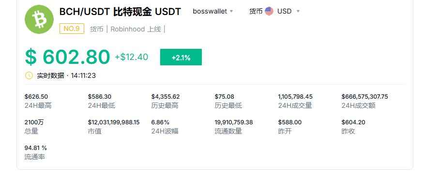Click the 流通率 94.81 % stat
The image size is (438, 178).
tap(36, 152)
